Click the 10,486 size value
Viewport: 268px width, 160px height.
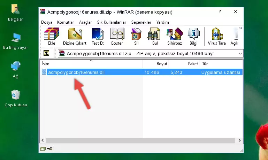pyautogui.click(x=152, y=72)
